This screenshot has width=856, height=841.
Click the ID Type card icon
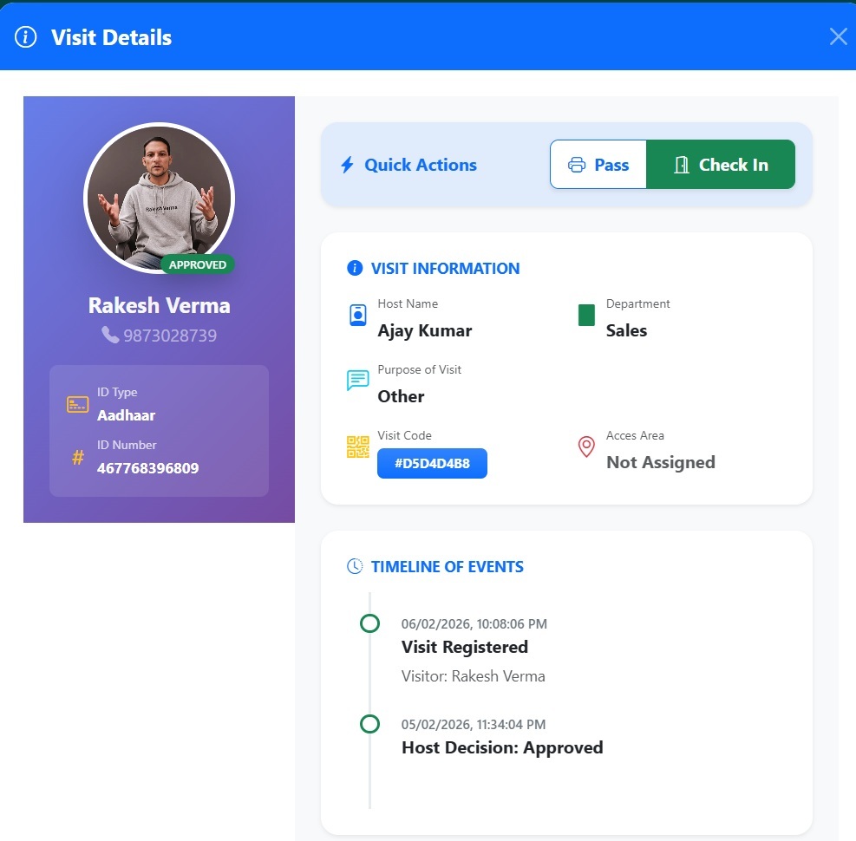point(77,404)
